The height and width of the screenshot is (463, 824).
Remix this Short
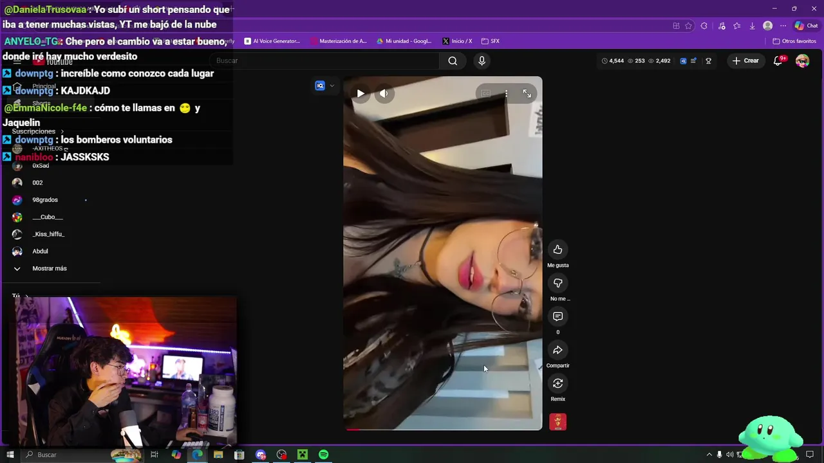pyautogui.click(x=557, y=383)
